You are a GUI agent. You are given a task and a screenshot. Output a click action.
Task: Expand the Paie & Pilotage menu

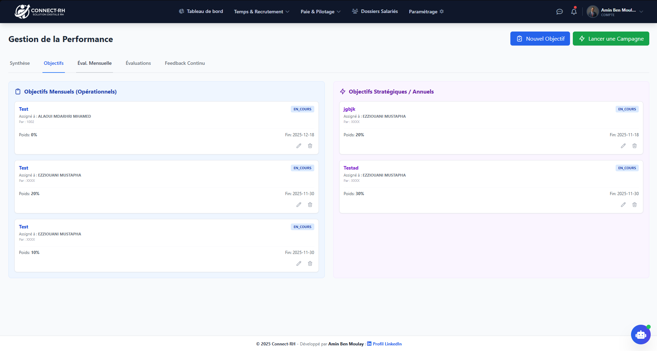(x=320, y=12)
